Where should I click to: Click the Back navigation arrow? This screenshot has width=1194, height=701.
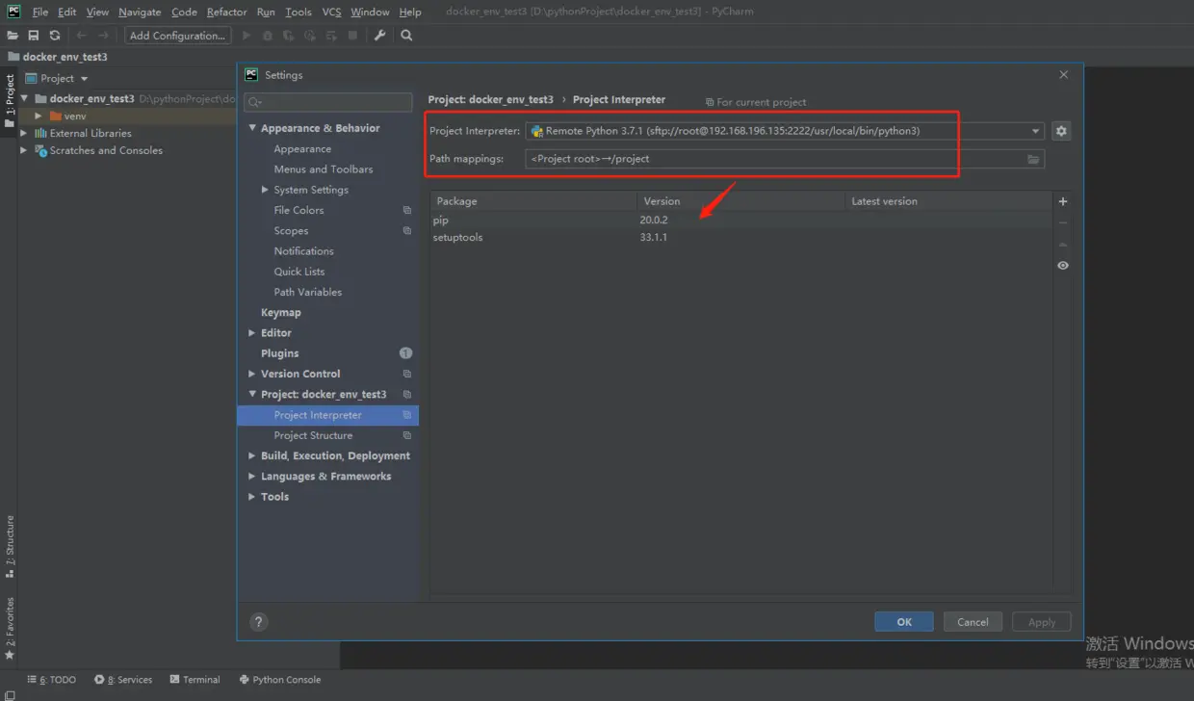[x=82, y=36]
